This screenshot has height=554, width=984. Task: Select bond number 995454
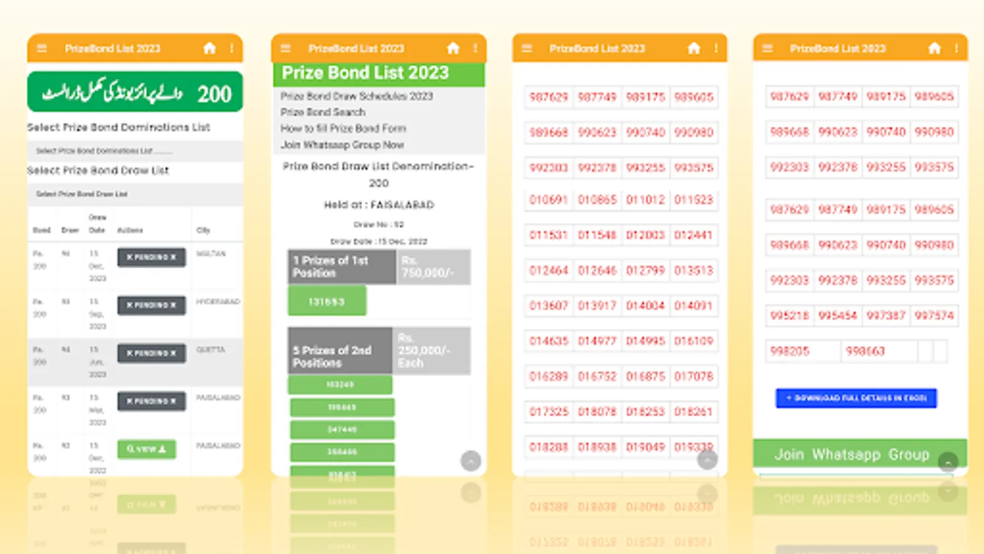pos(838,315)
